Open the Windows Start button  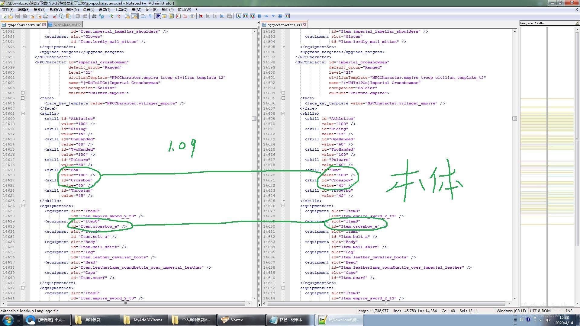pos(8,320)
